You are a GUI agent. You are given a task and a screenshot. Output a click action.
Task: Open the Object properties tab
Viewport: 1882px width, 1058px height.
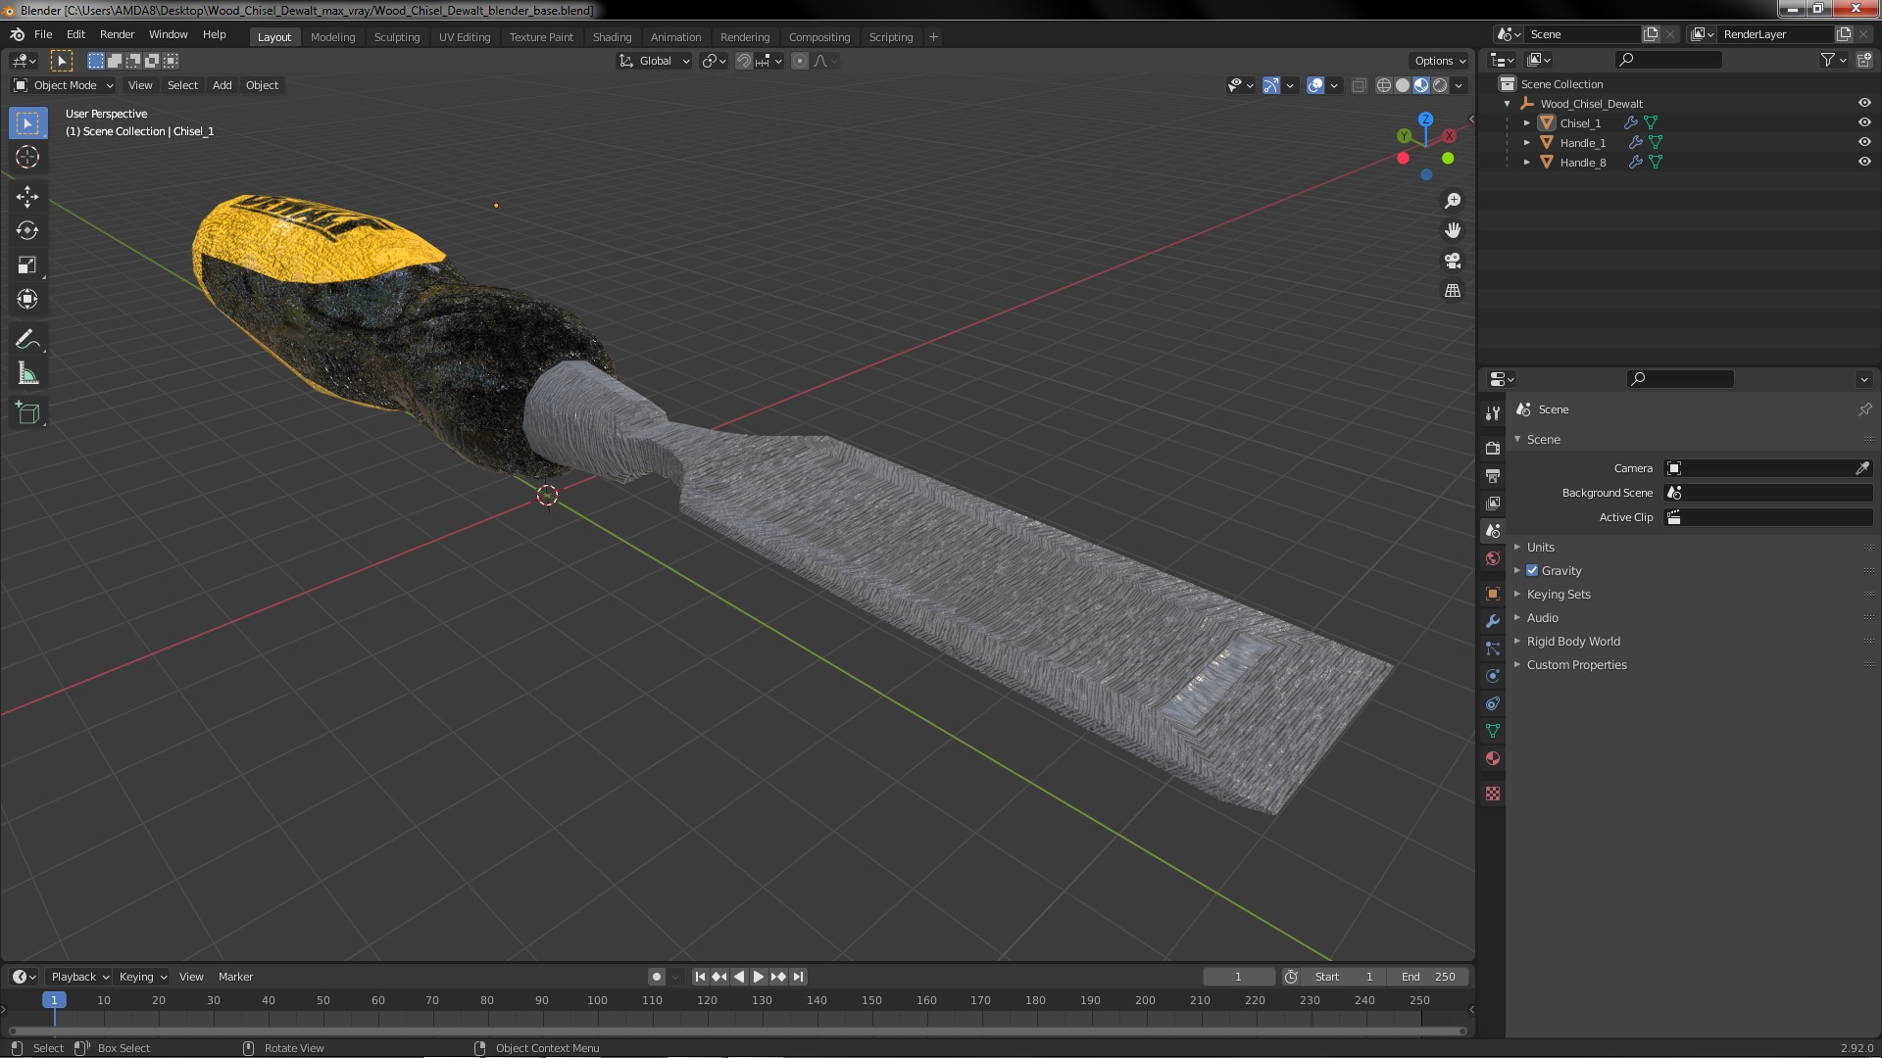click(1493, 594)
